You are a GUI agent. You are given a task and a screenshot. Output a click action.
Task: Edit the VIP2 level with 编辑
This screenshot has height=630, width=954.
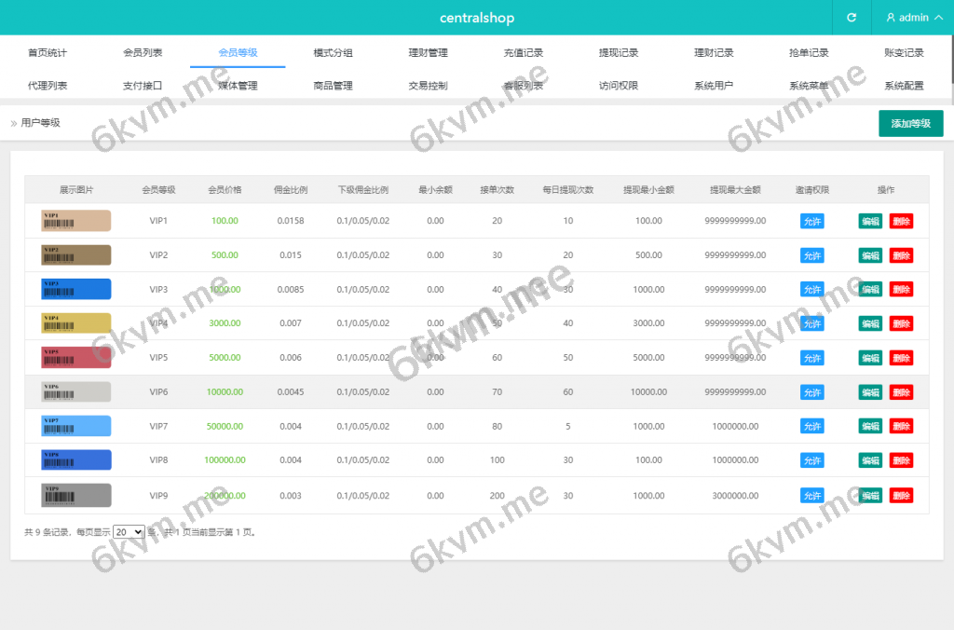pyautogui.click(x=870, y=255)
